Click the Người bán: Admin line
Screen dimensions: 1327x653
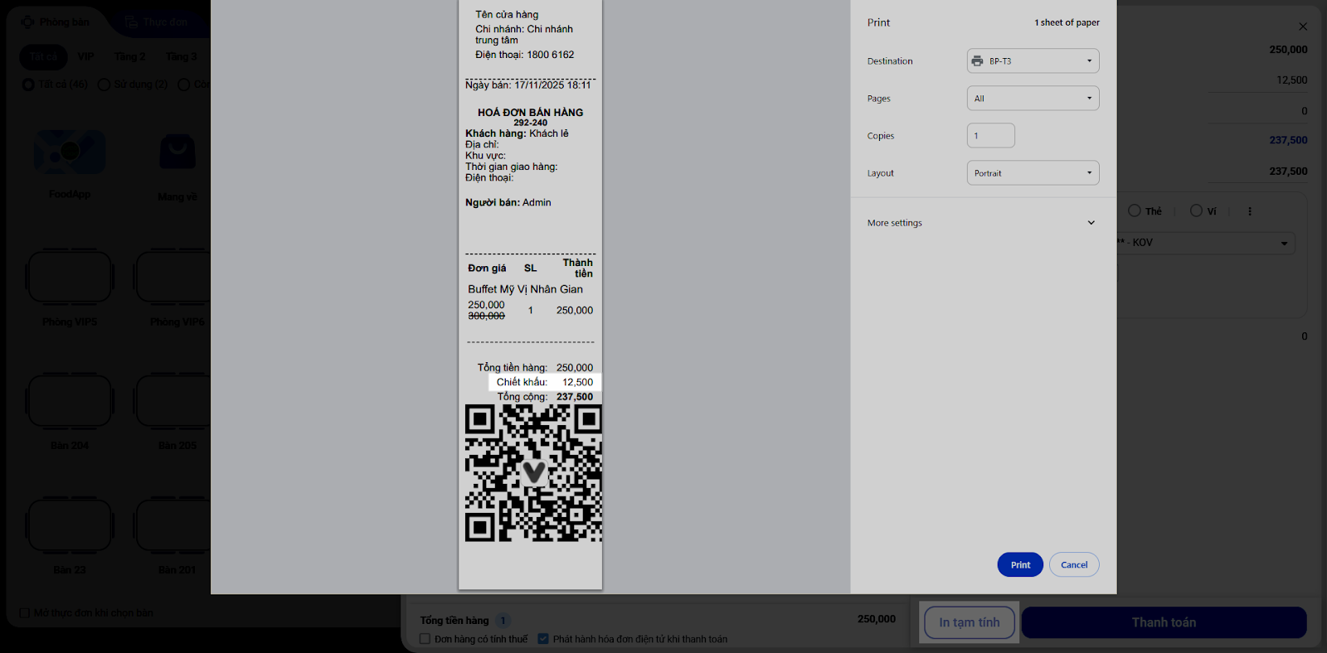click(x=508, y=202)
